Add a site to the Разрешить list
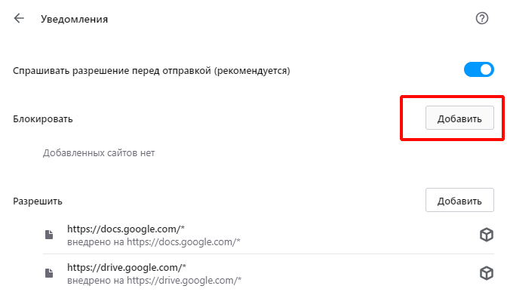507x295 pixels. coord(459,200)
